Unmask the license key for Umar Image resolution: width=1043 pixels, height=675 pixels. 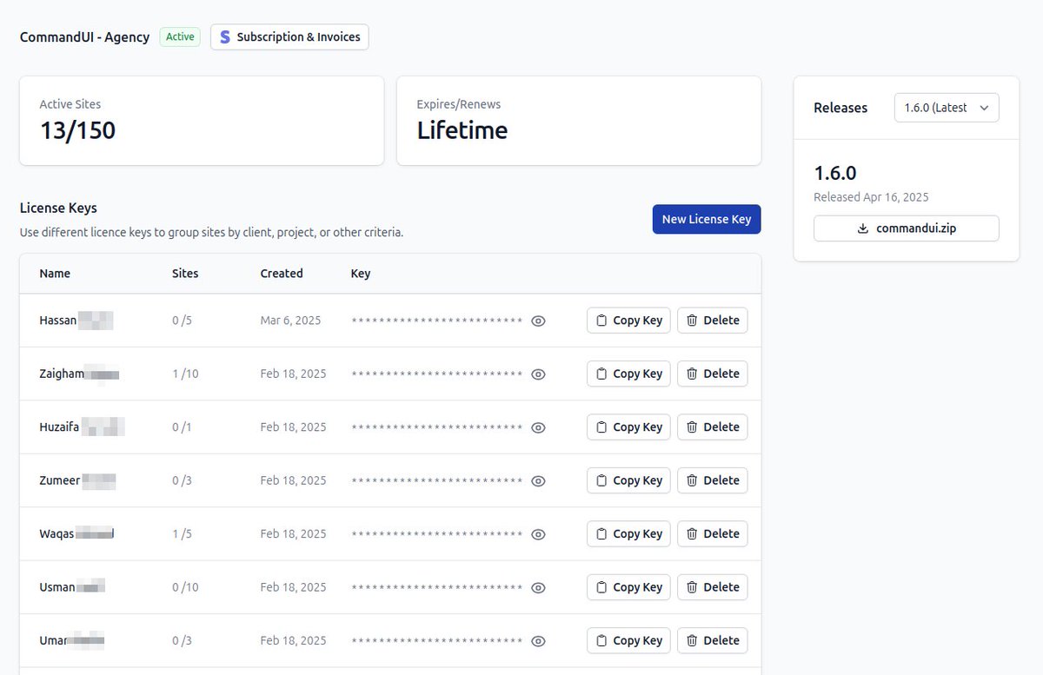point(538,641)
